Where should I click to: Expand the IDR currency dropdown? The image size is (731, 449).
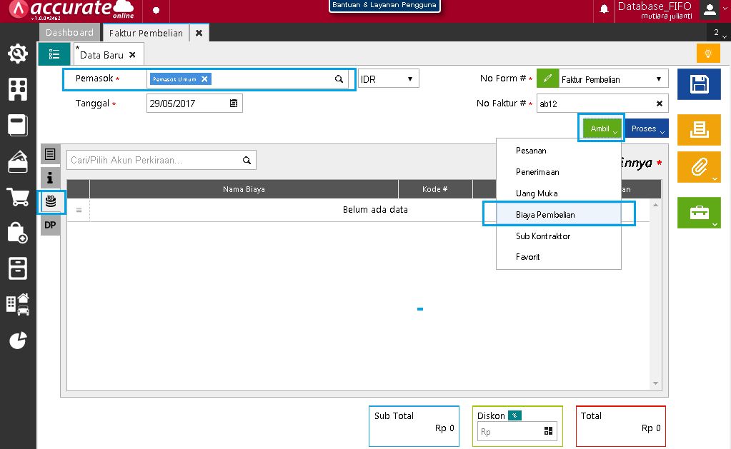click(388, 79)
